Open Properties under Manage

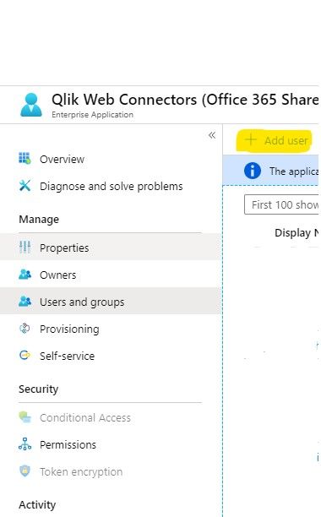click(110, 248)
